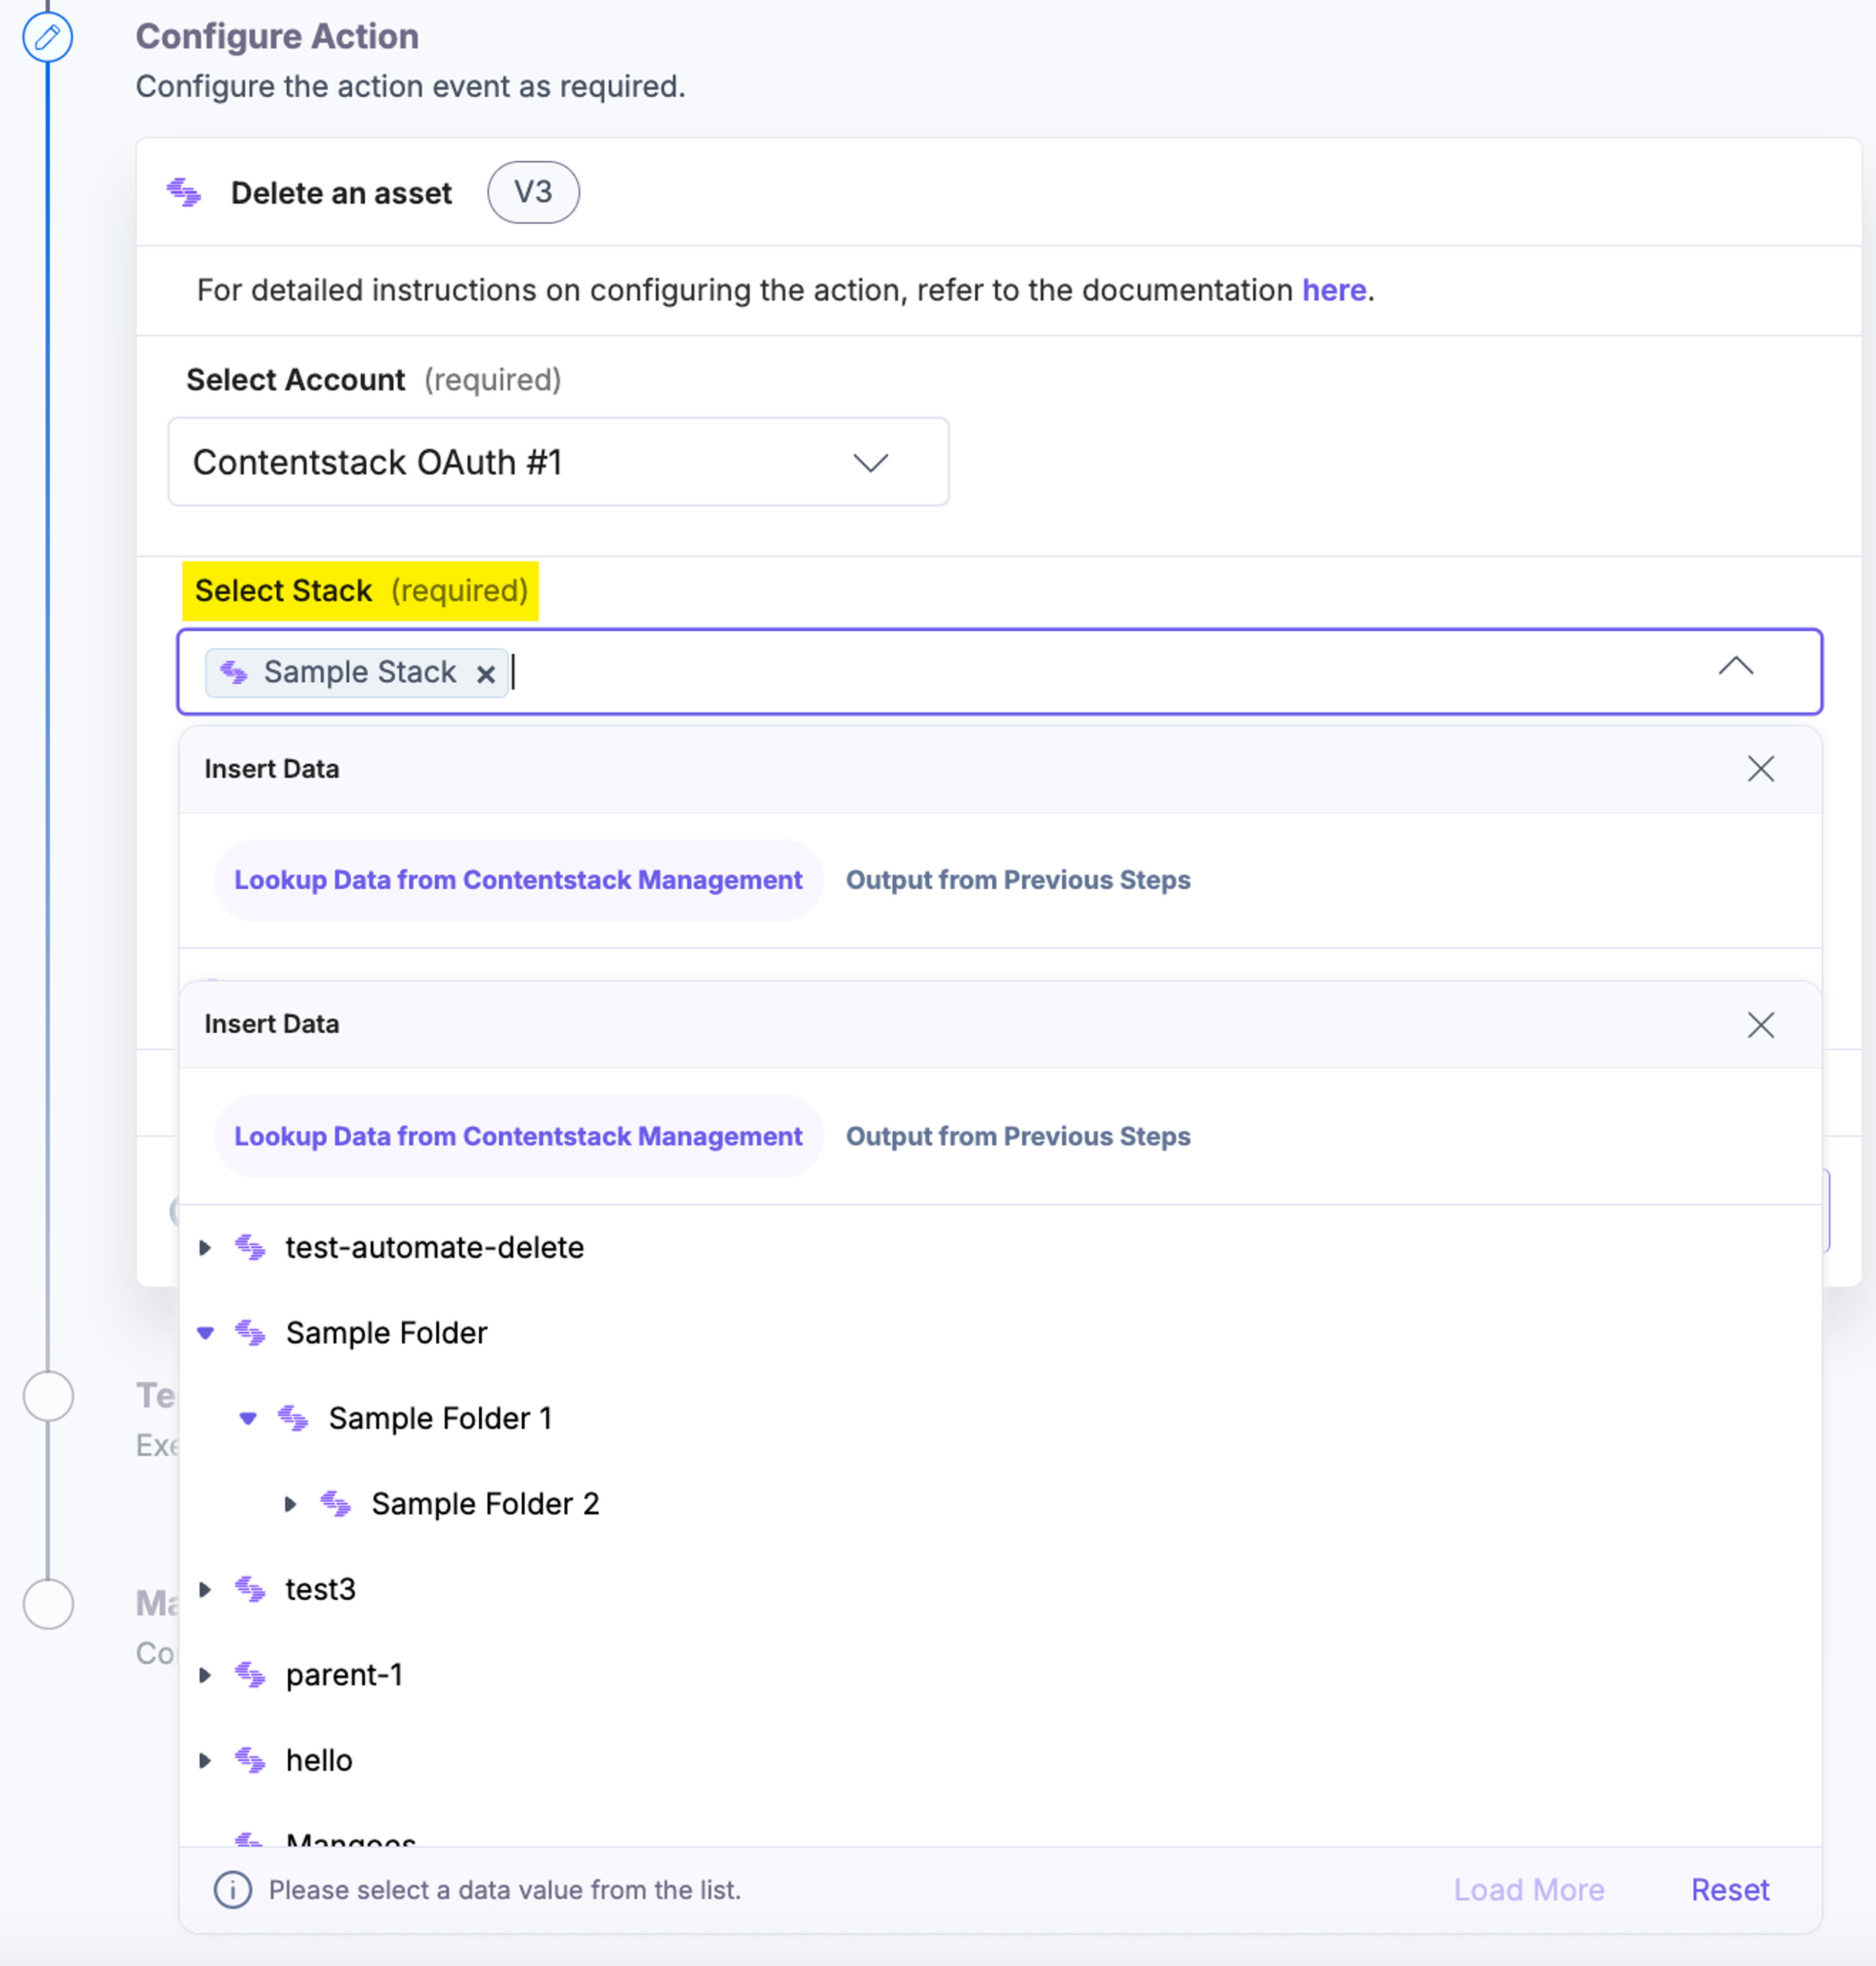The height and width of the screenshot is (1966, 1876).
Task: Collapse the Sample Folder arrow
Action: (x=205, y=1332)
